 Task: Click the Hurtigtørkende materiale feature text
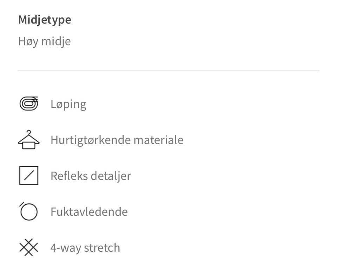117,140
